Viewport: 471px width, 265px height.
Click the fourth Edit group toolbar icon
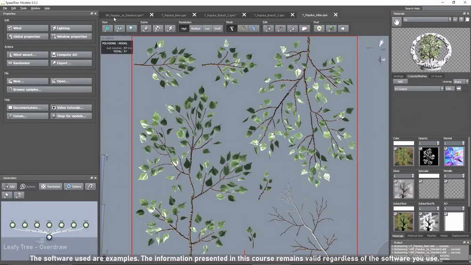pyautogui.click(x=304, y=29)
